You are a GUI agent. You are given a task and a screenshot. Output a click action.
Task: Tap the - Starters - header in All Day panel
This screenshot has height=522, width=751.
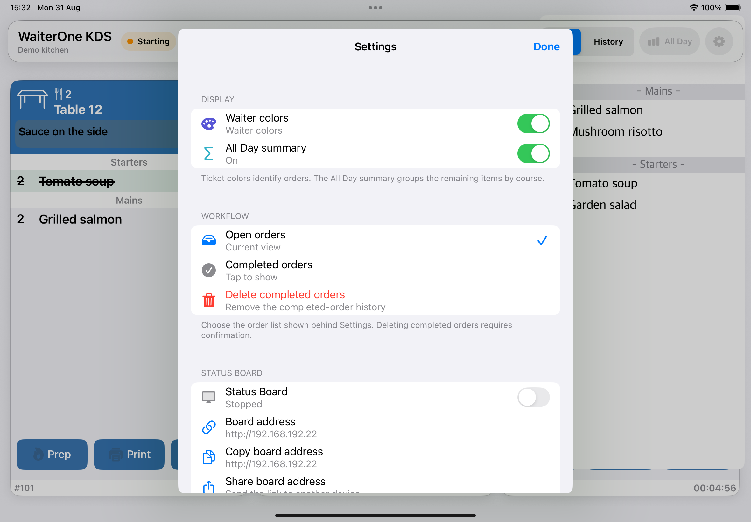coord(658,164)
